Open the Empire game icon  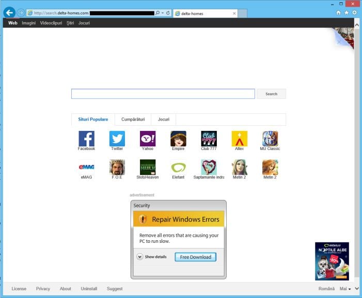pos(178,139)
